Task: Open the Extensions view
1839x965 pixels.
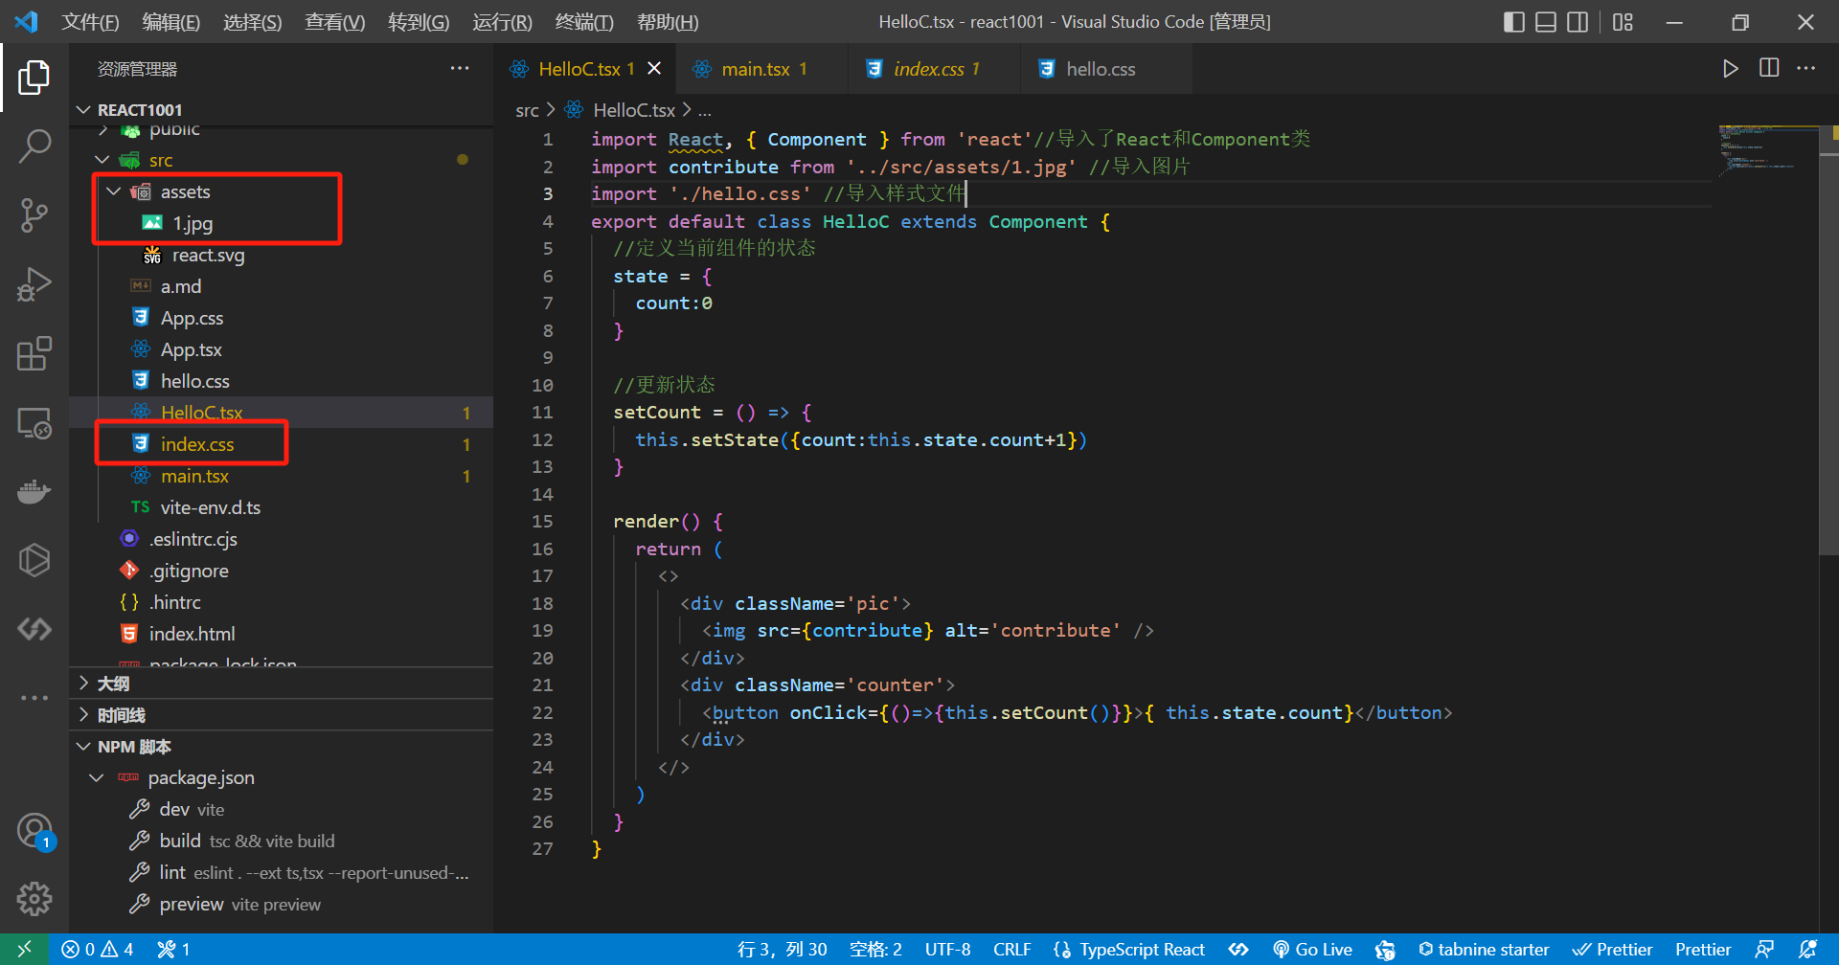Action: pos(34,353)
